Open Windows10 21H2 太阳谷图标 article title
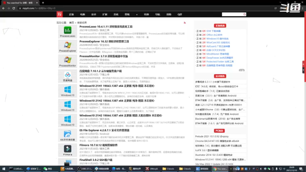 click(120, 116)
